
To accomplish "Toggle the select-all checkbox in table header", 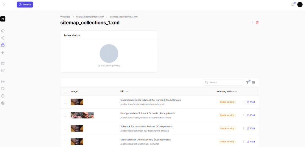I will (66, 91).
